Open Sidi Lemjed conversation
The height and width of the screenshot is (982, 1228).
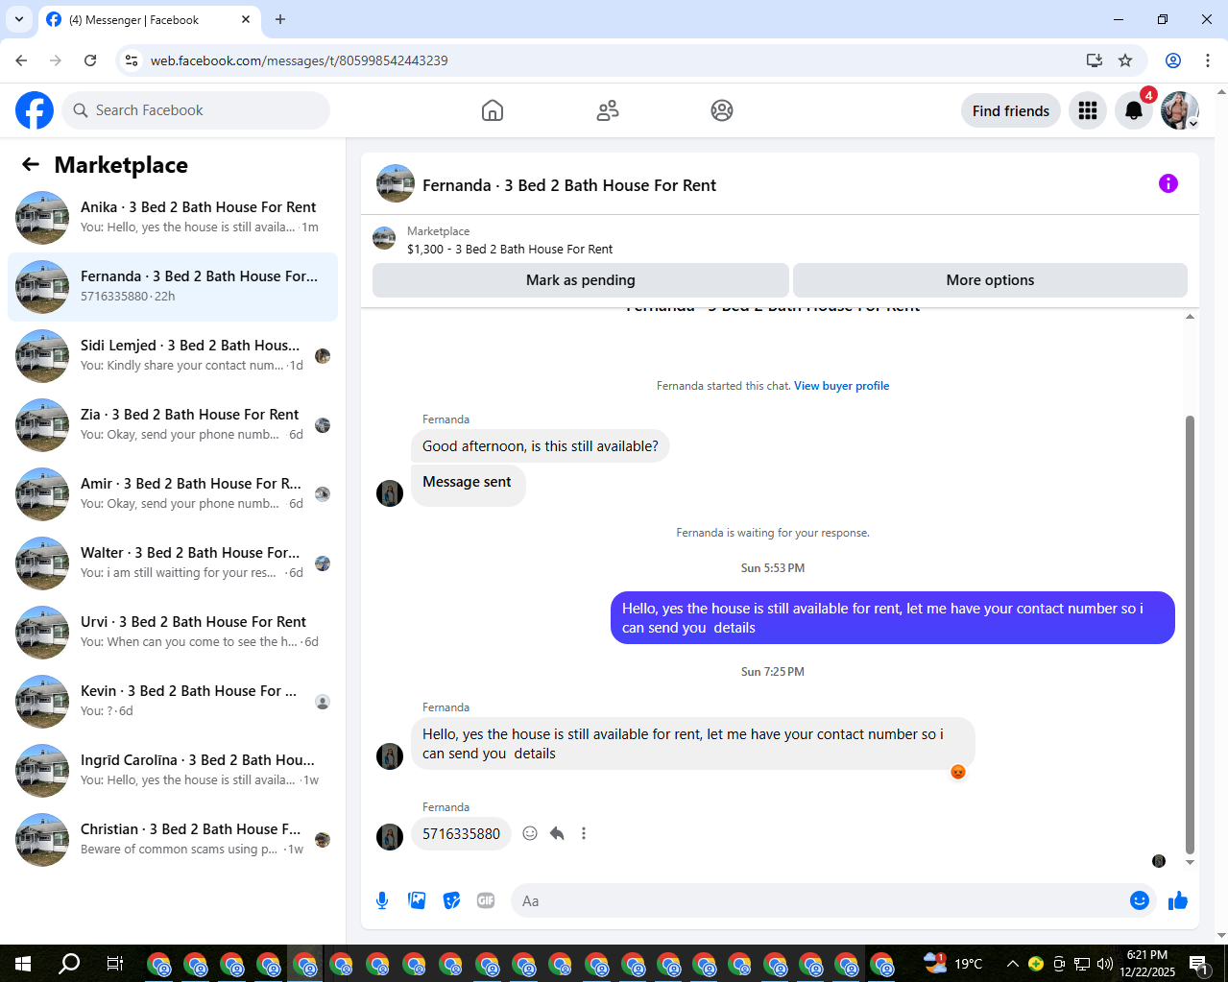tap(173, 356)
